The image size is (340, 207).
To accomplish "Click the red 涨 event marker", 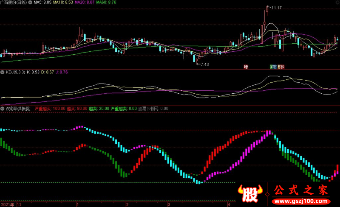I will click(x=282, y=67).
